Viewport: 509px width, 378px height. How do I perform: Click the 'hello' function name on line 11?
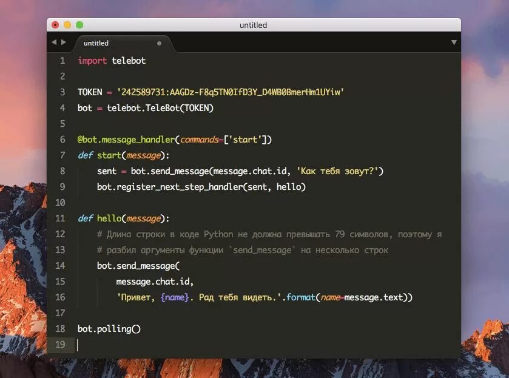tap(109, 218)
